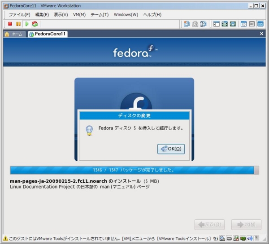Click the red Power Off stop icon
The height and width of the screenshot is (244, 269).
10,24
